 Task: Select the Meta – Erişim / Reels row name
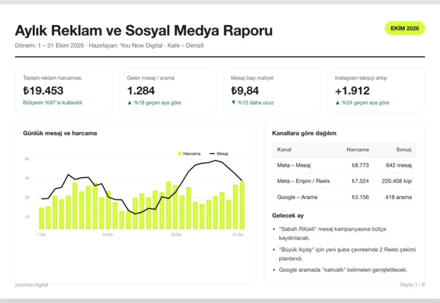(x=303, y=181)
